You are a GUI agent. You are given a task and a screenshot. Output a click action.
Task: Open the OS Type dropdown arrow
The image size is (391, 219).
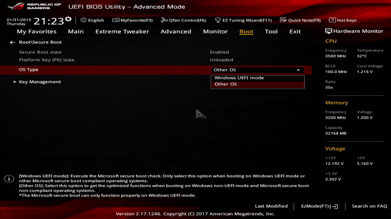[298, 70]
